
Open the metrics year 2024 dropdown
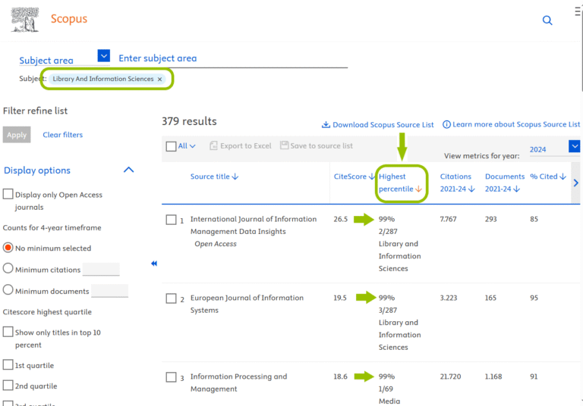[x=574, y=147]
